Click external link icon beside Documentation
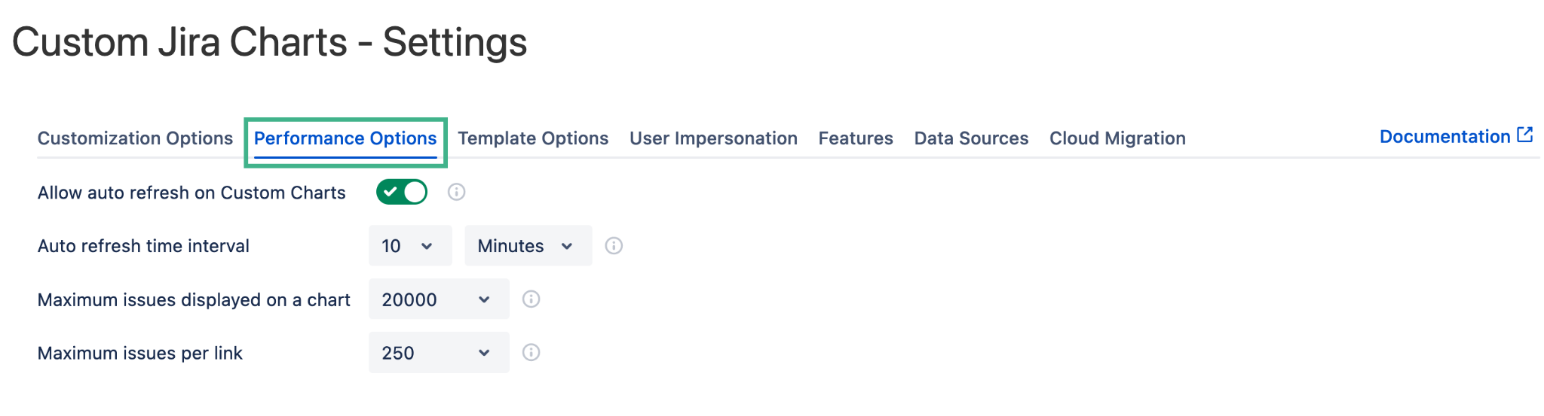The height and width of the screenshot is (416, 1544). [1525, 135]
